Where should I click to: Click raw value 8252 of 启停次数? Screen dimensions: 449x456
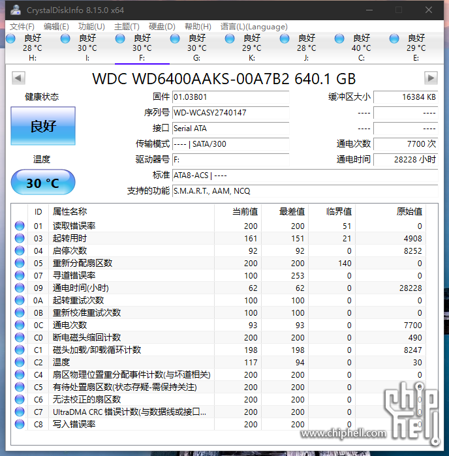(x=412, y=251)
